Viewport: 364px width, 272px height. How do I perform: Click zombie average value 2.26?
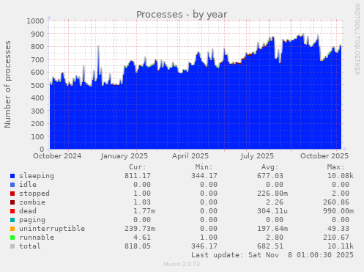point(275,202)
